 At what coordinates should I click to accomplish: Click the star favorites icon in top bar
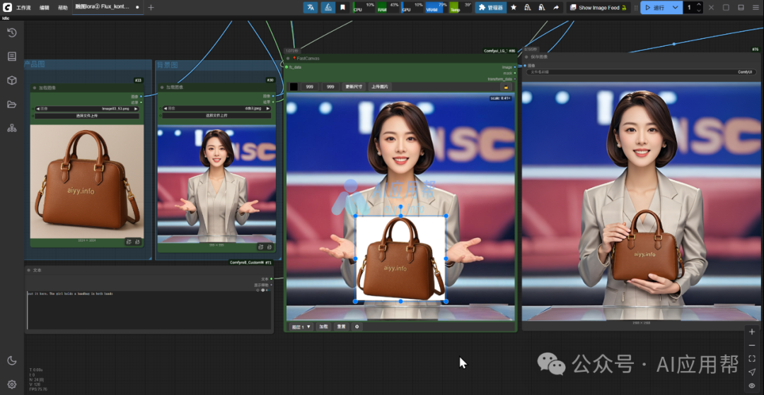click(x=513, y=7)
